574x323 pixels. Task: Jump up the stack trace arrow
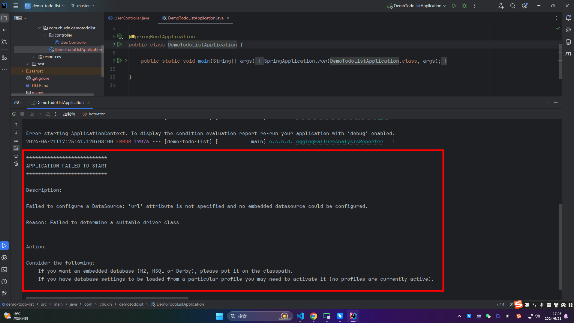point(16,125)
